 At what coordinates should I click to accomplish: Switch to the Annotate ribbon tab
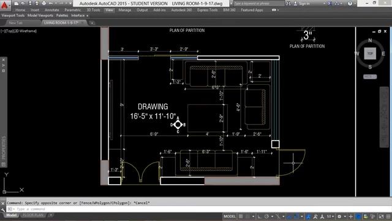tap(51, 10)
